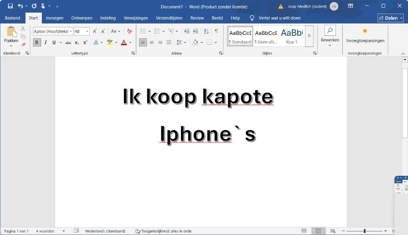This screenshot has width=408, height=235.
Task: Expand bullet list style options
Action: tap(149, 31)
